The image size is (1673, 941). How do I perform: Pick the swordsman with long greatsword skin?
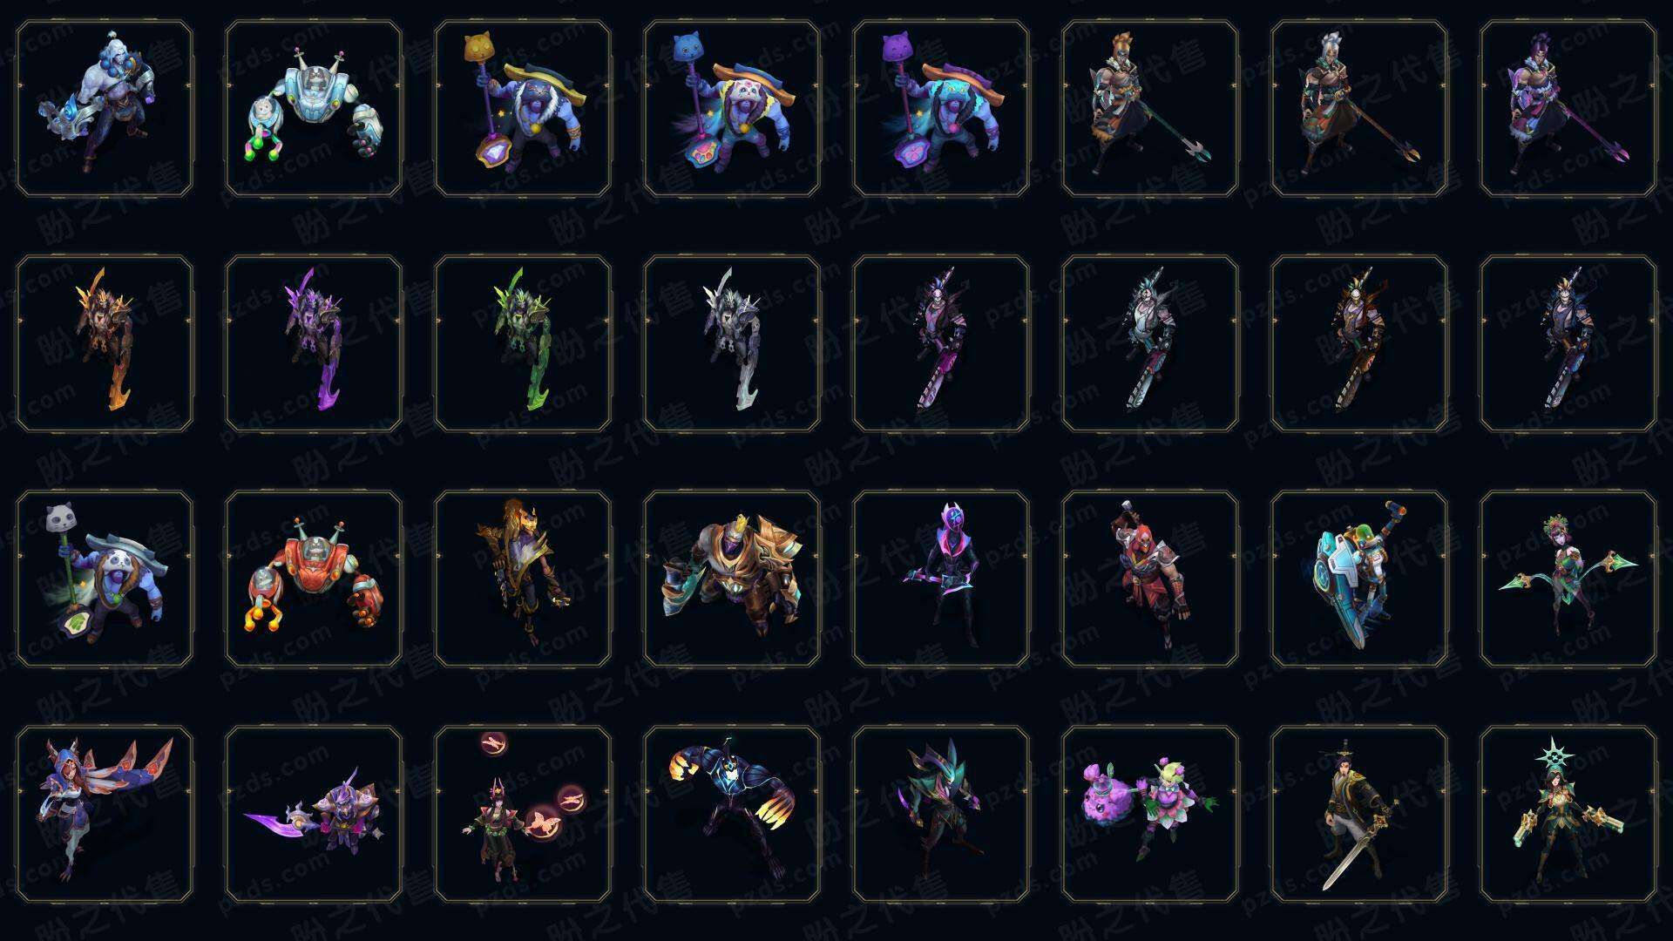coord(1359,815)
